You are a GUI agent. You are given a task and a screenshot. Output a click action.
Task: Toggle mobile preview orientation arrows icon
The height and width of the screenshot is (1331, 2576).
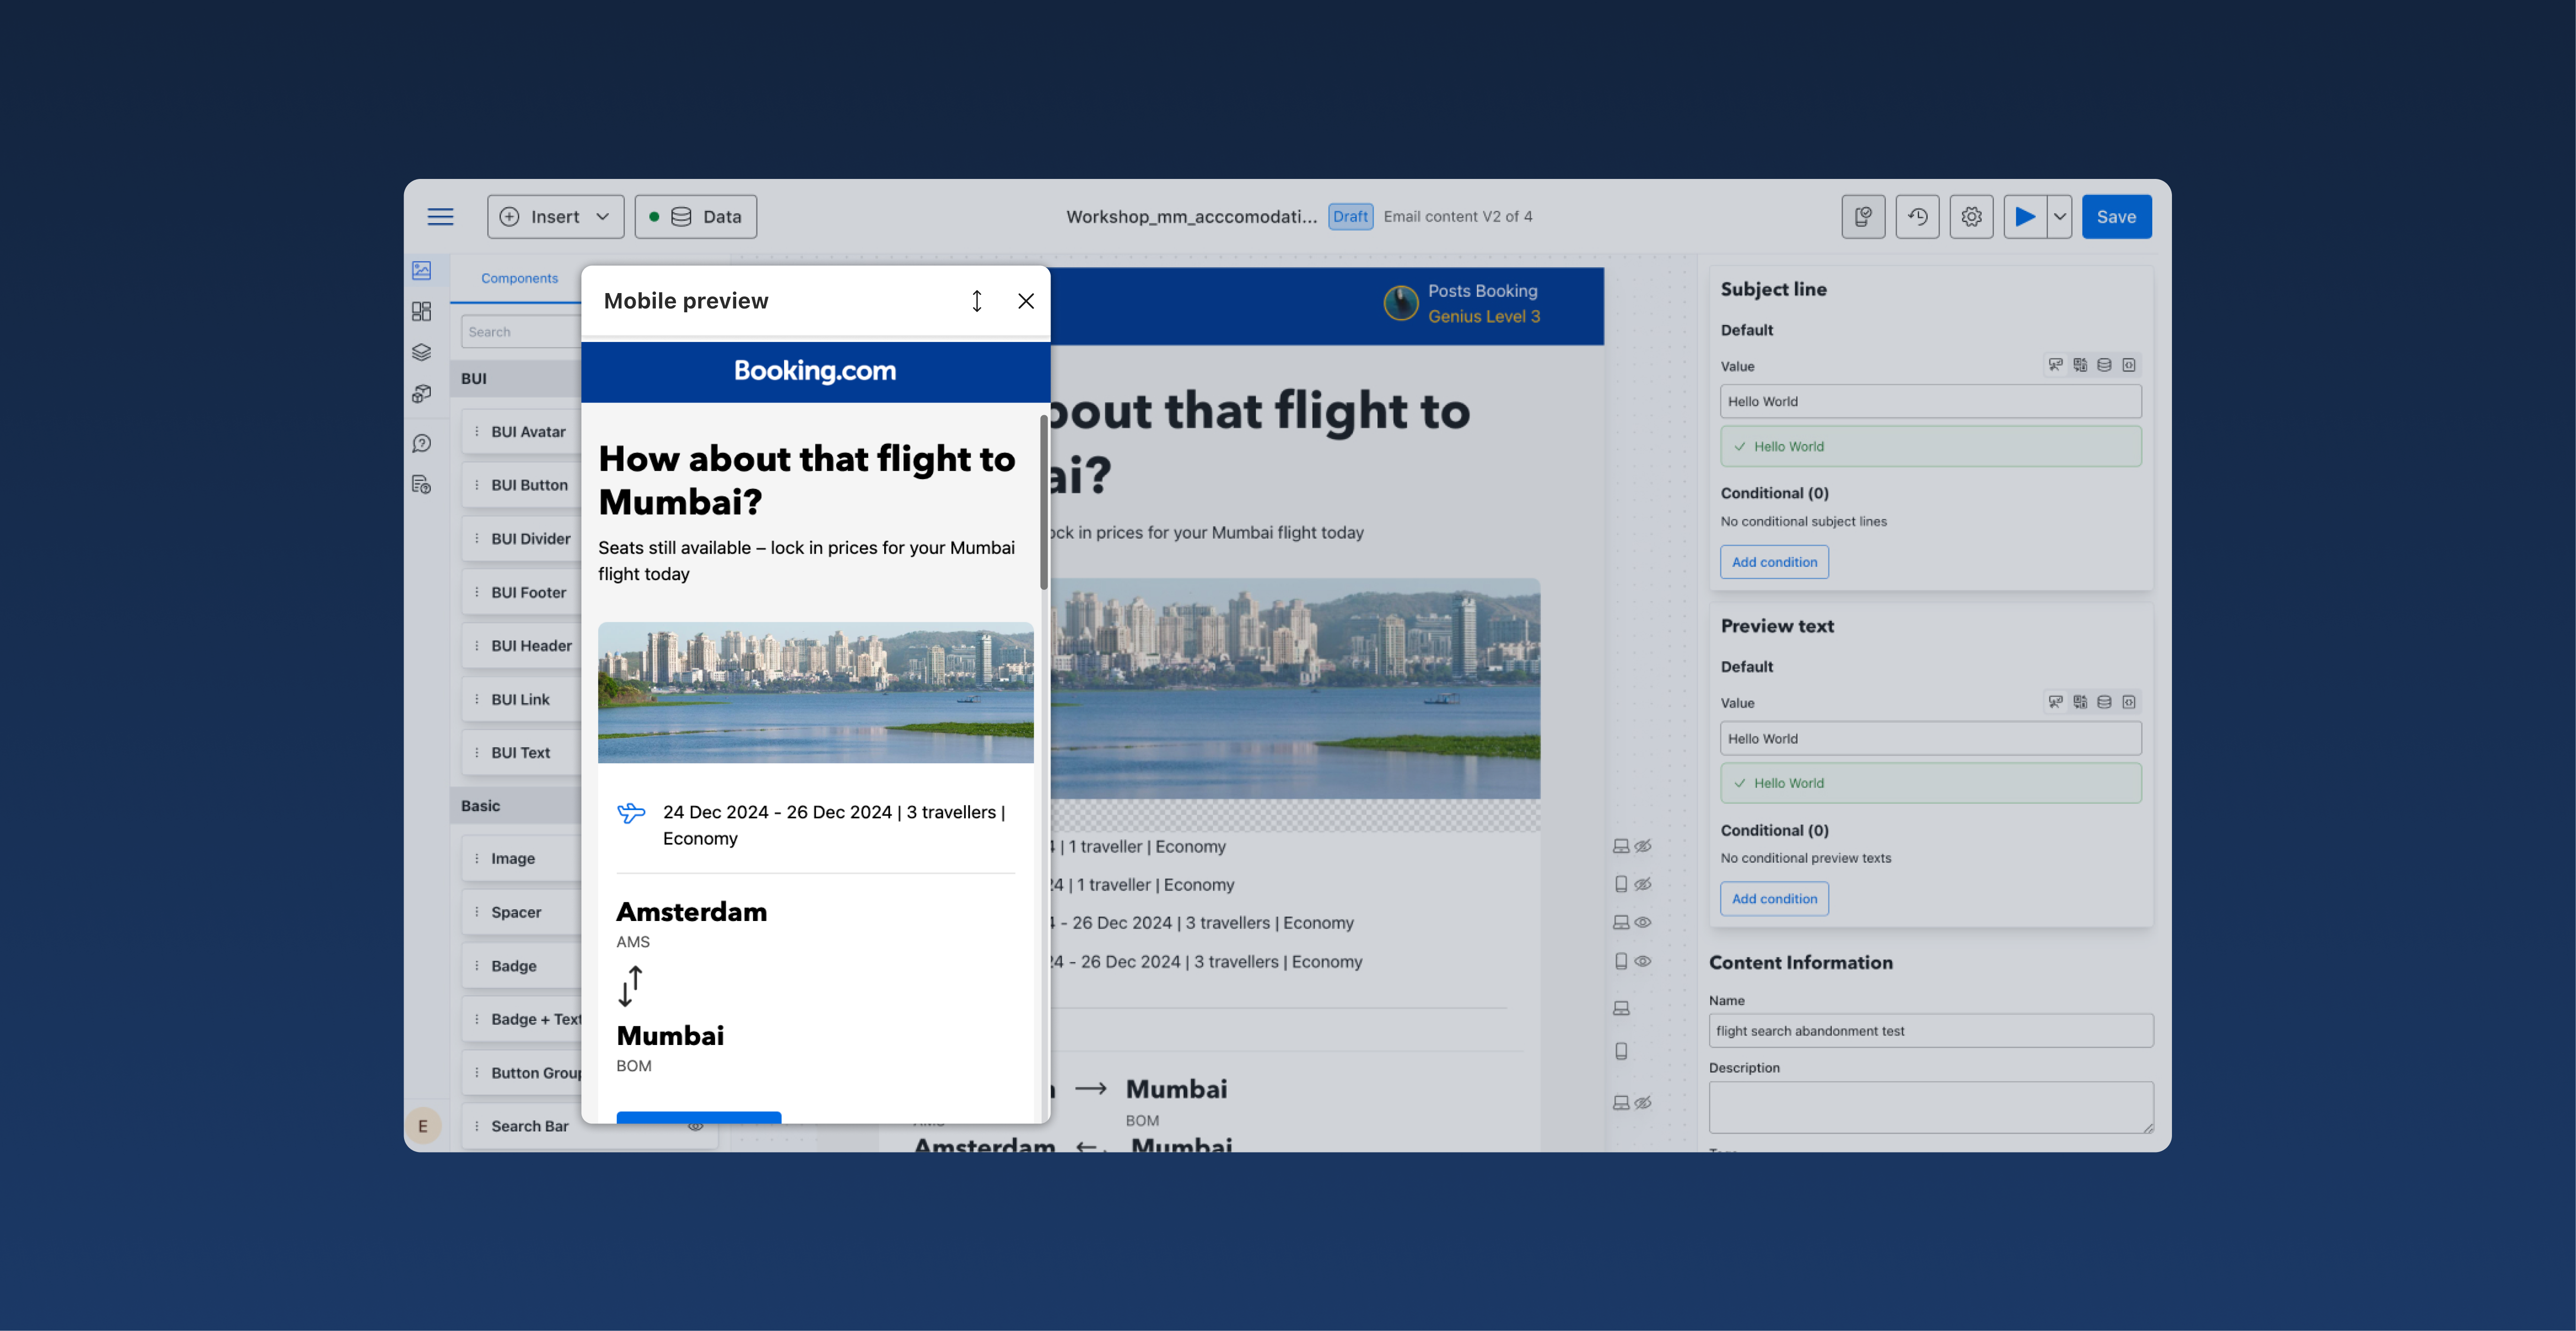(x=977, y=301)
